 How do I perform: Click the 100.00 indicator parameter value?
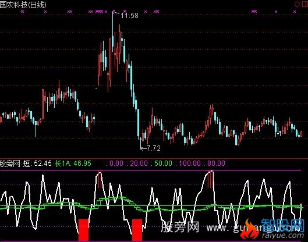[190, 163]
